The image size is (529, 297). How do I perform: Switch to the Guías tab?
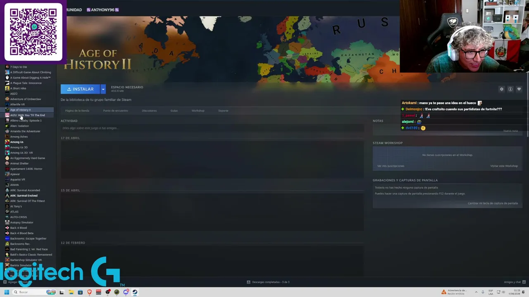174,111
